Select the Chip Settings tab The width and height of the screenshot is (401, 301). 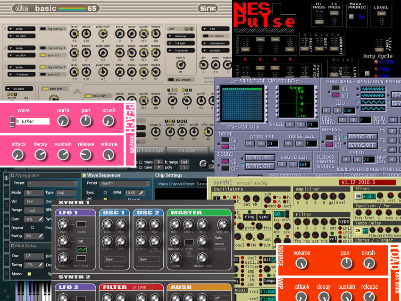tap(168, 175)
